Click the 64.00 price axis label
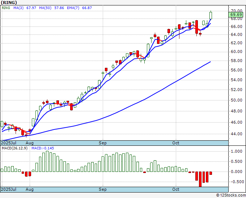 (237, 34)
